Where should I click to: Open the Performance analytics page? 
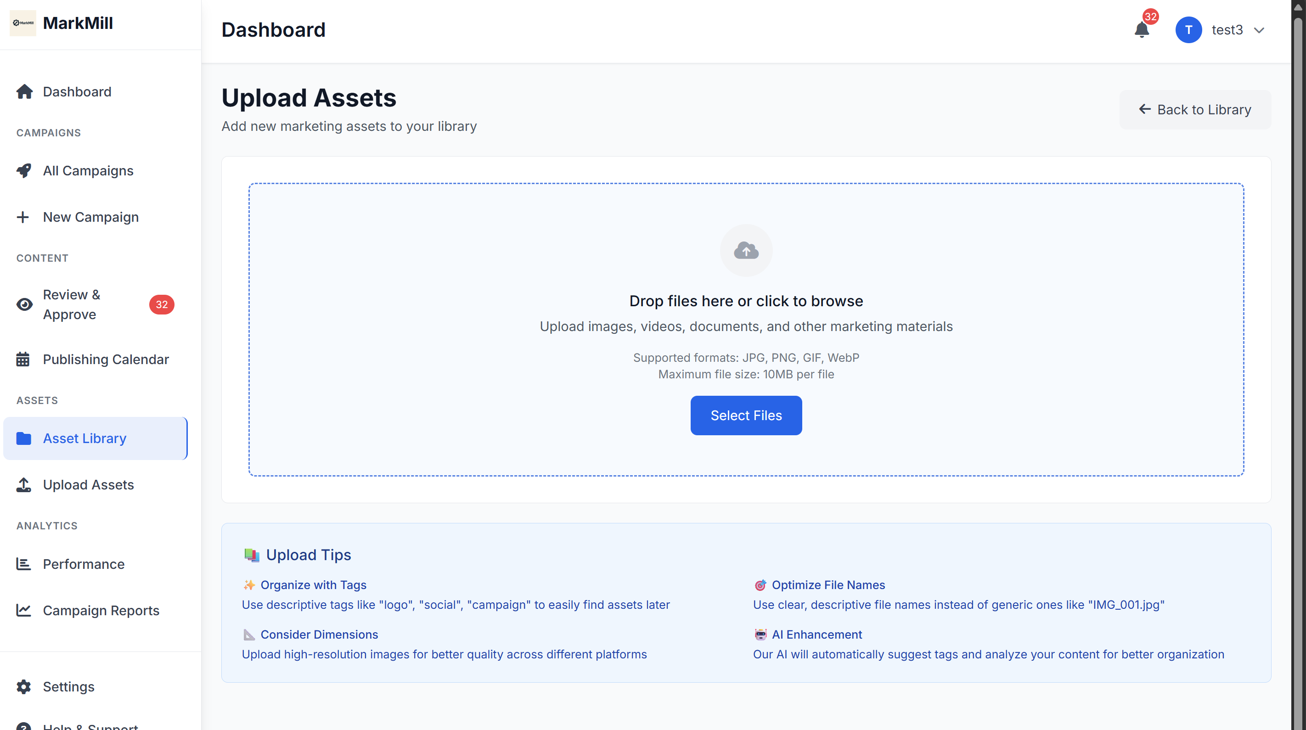pos(83,564)
